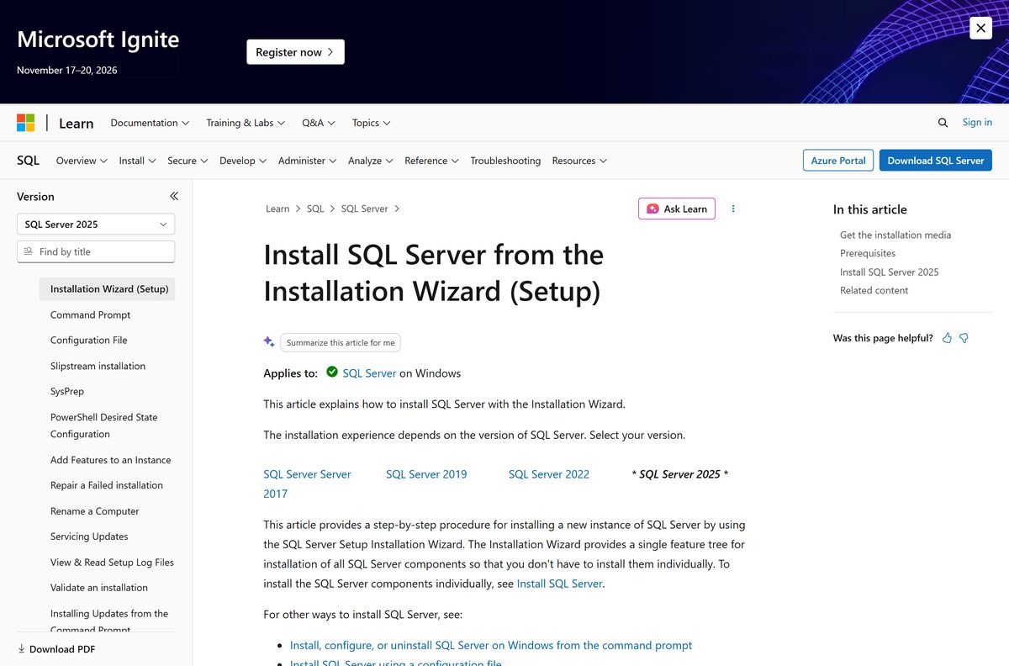The image size is (1009, 666).
Task: Click the thumbs down feedback icon
Action: coord(964,338)
